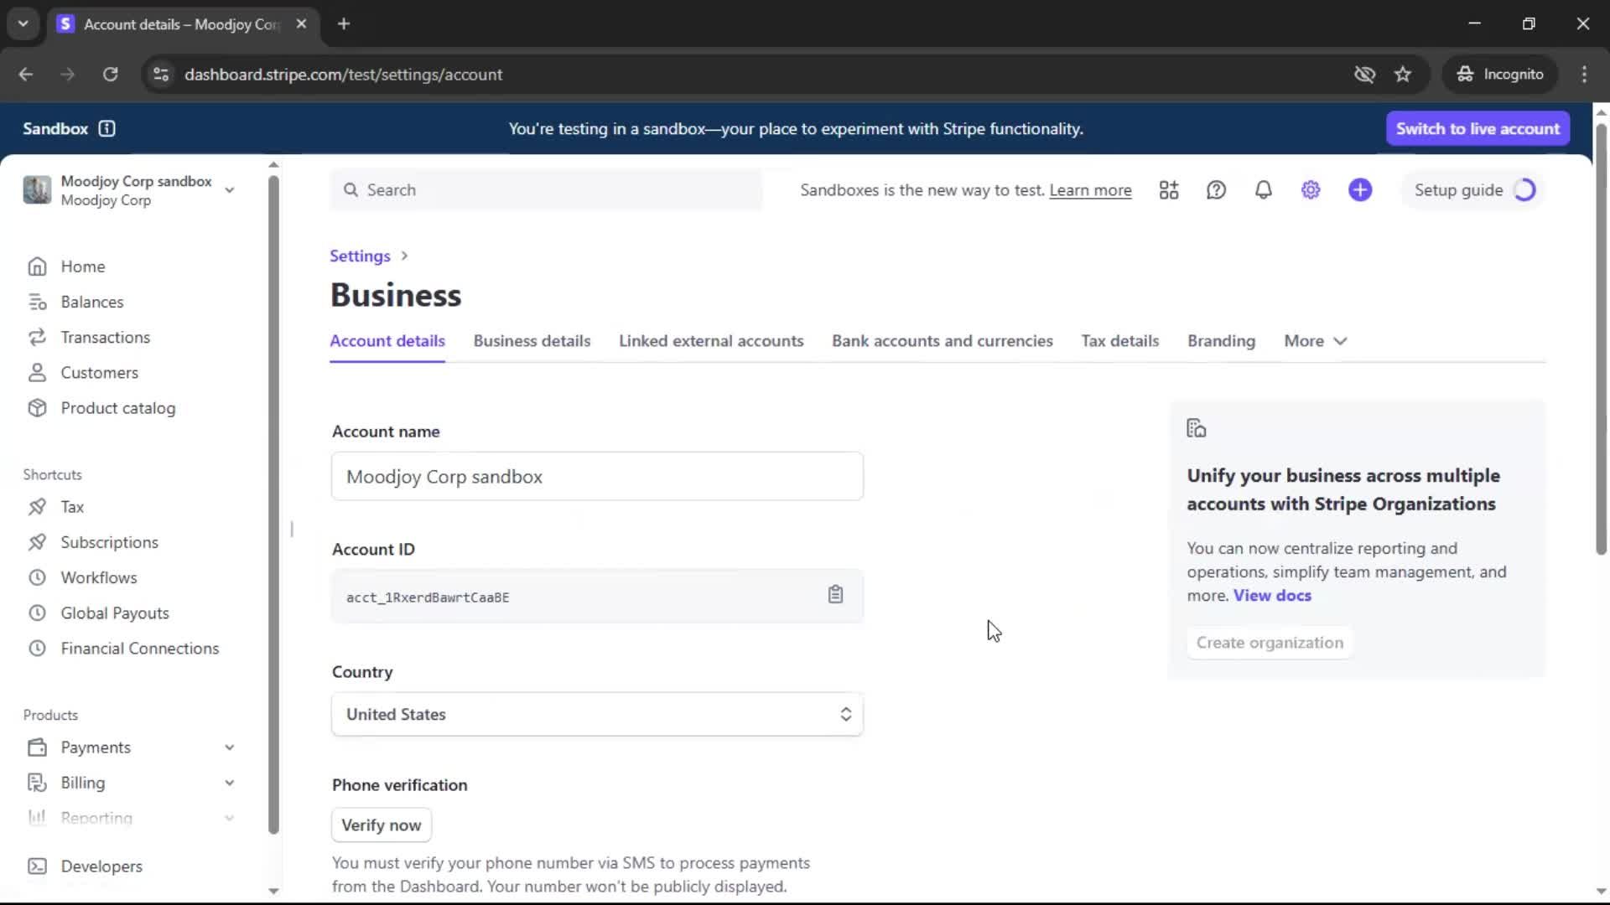1610x905 pixels.
Task: Click the browser address bar URL
Action: (x=343, y=75)
